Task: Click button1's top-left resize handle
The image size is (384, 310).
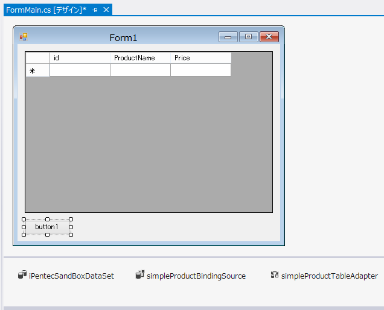Action: 24,219
